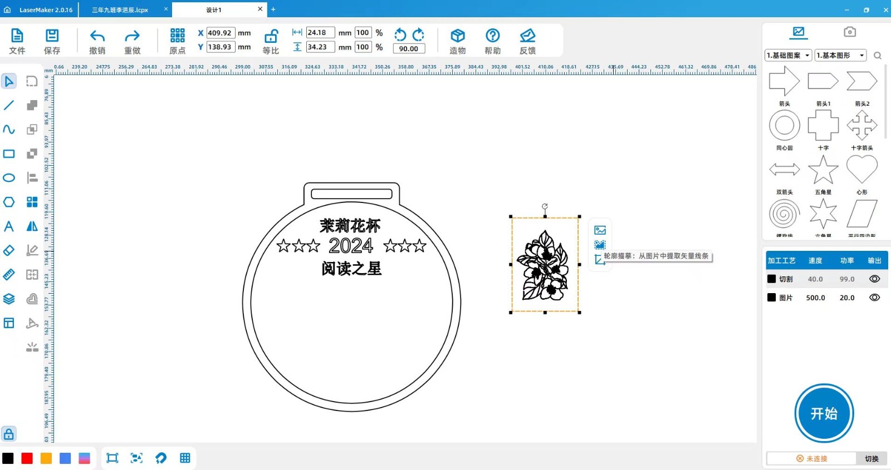
Task: Close the 设计1 tab
Action: click(260, 9)
